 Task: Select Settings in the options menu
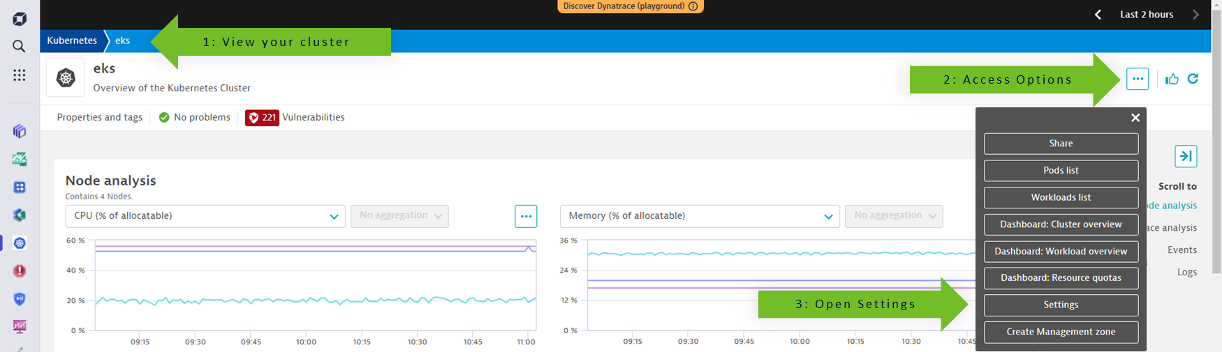pos(1061,305)
